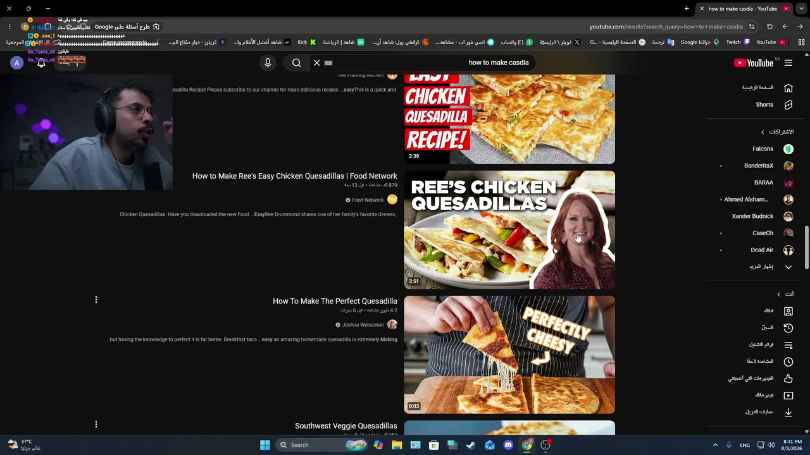Image resolution: width=810 pixels, height=455 pixels.
Task: Open the Food Network channel avatar
Action: point(392,200)
